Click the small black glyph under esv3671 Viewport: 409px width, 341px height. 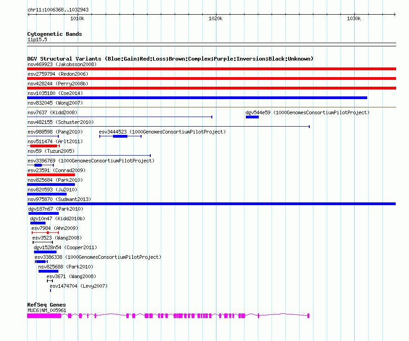click(50, 281)
